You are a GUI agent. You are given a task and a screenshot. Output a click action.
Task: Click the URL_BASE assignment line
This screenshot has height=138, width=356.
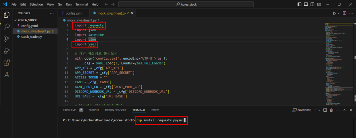pos(101,96)
